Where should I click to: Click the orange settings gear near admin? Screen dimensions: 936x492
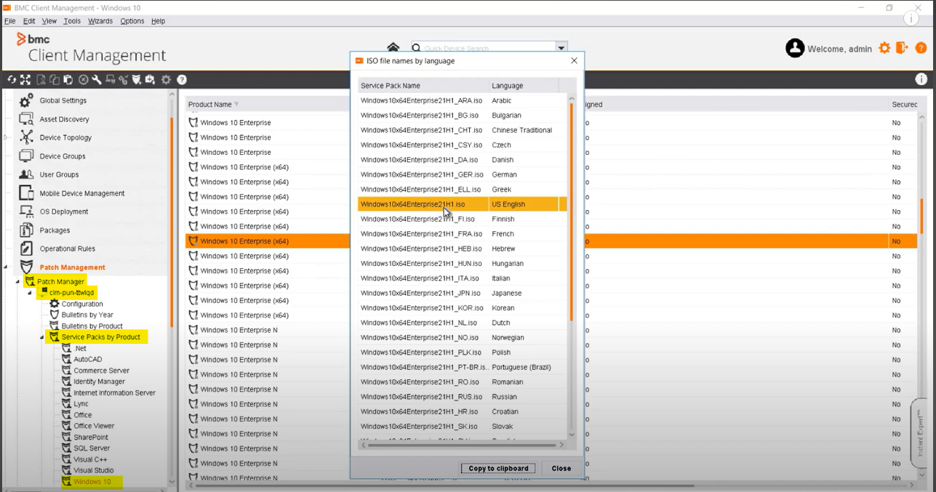884,48
